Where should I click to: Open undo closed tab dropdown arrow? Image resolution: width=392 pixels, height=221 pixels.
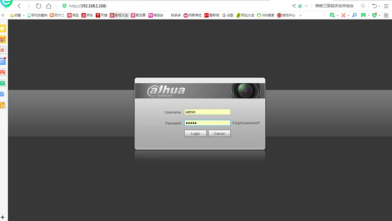pyautogui.click(x=379, y=6)
